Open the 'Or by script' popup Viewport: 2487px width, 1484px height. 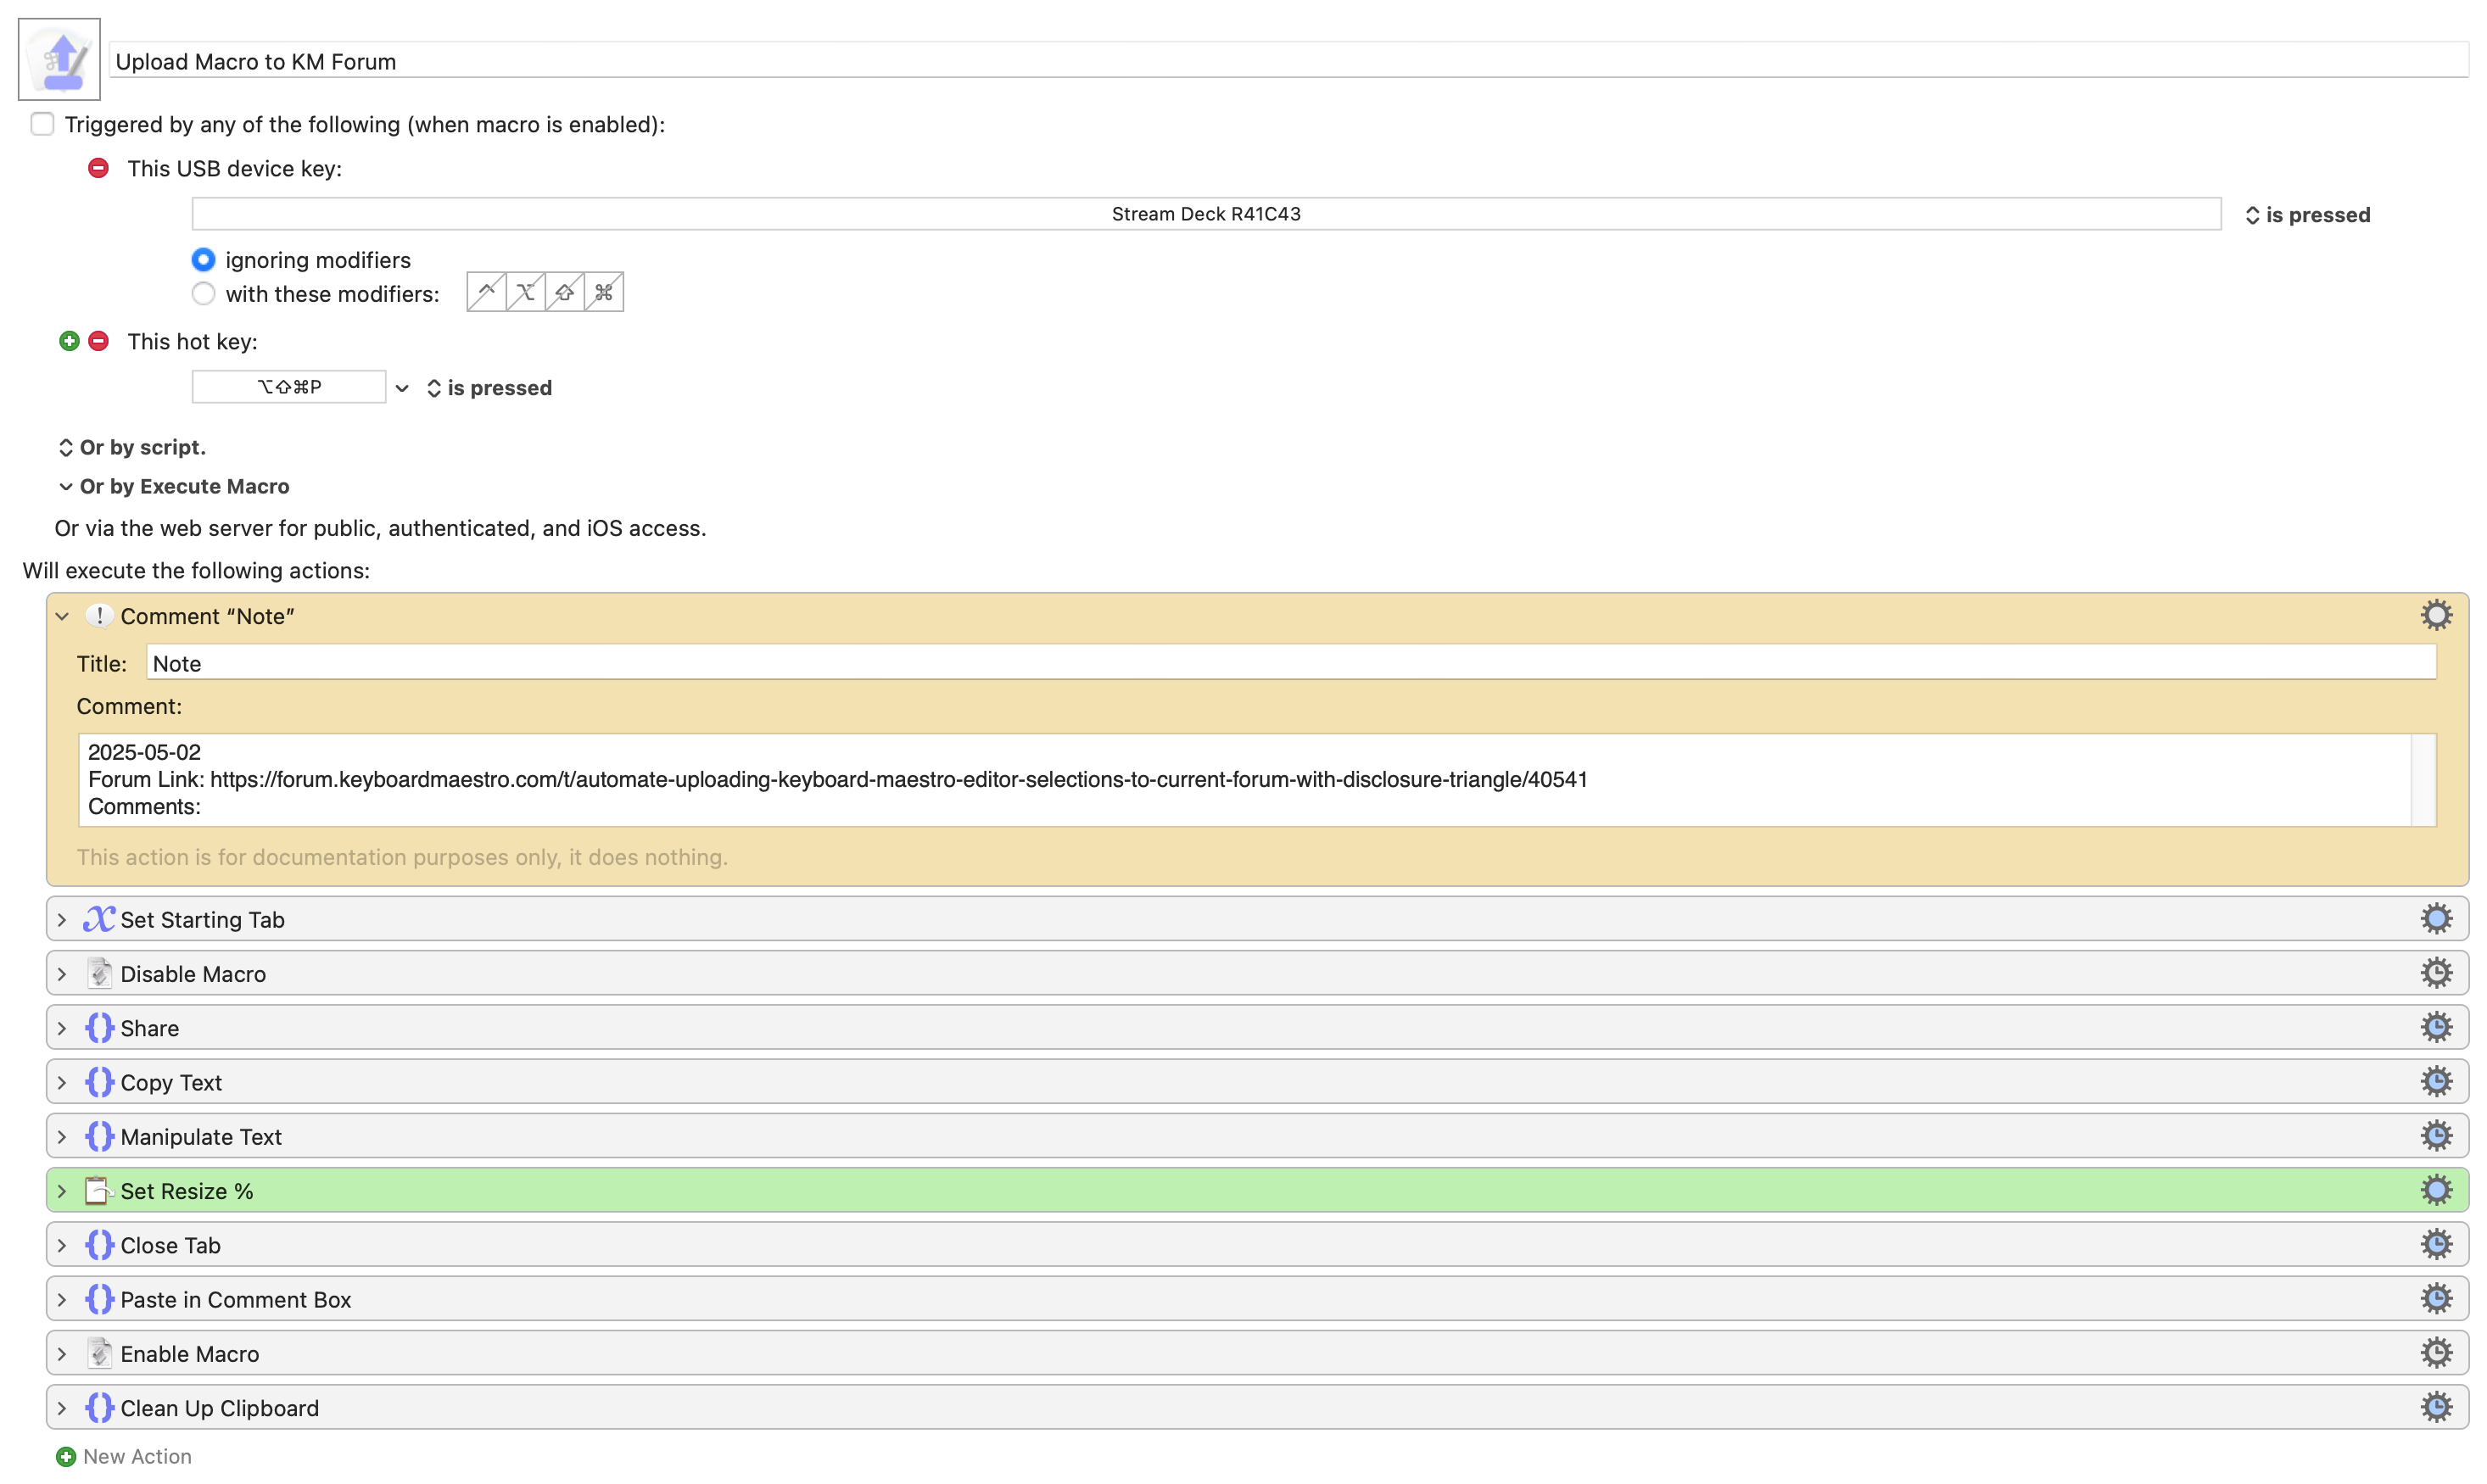pos(132,447)
